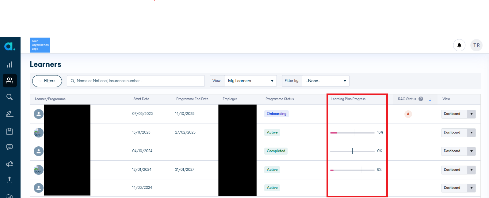This screenshot has height=198, width=489.
Task: Click avatar of learner starting 12/01/2024
Action: pos(39,170)
